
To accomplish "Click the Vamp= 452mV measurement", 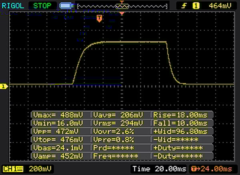I will tap(58, 156).
